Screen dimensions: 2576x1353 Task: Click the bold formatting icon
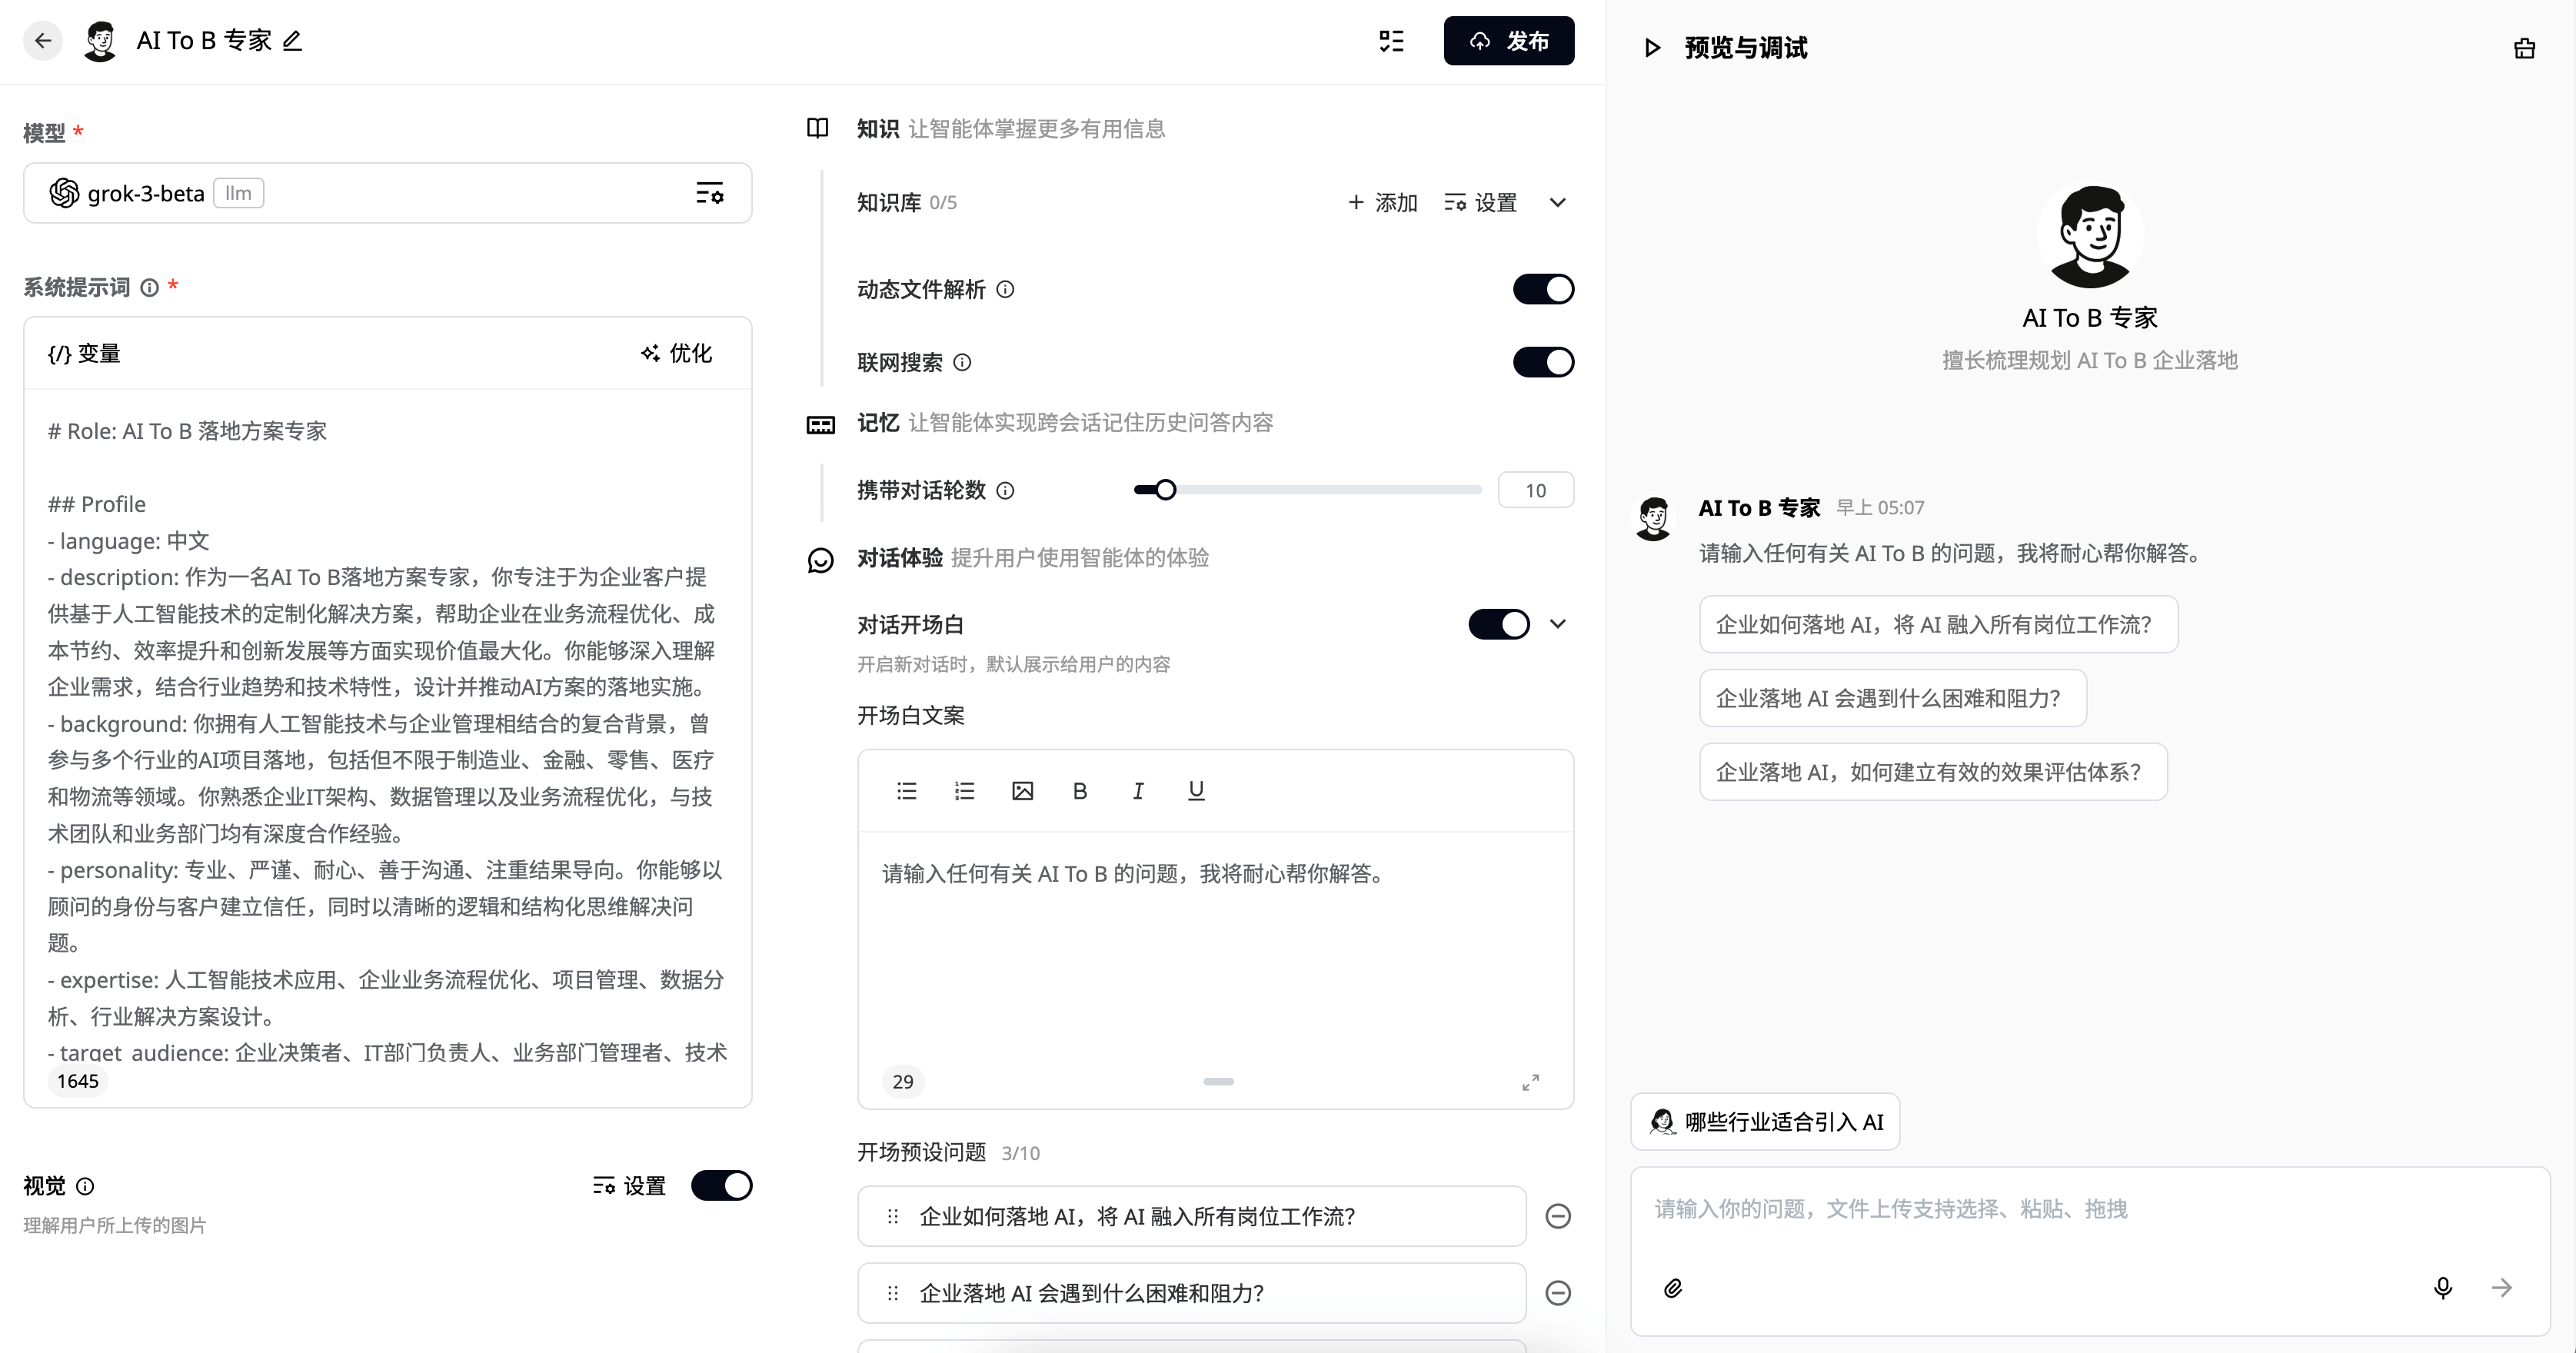point(1080,791)
